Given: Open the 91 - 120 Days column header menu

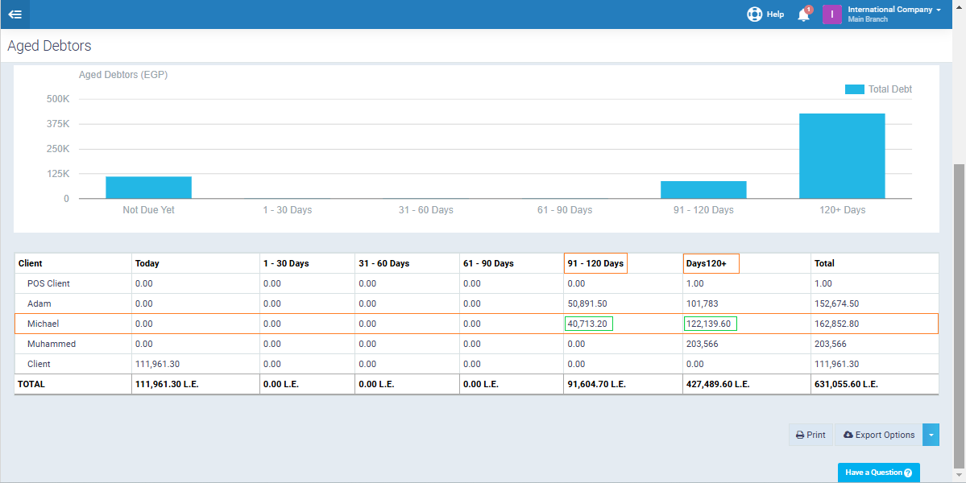Looking at the screenshot, I should point(595,262).
